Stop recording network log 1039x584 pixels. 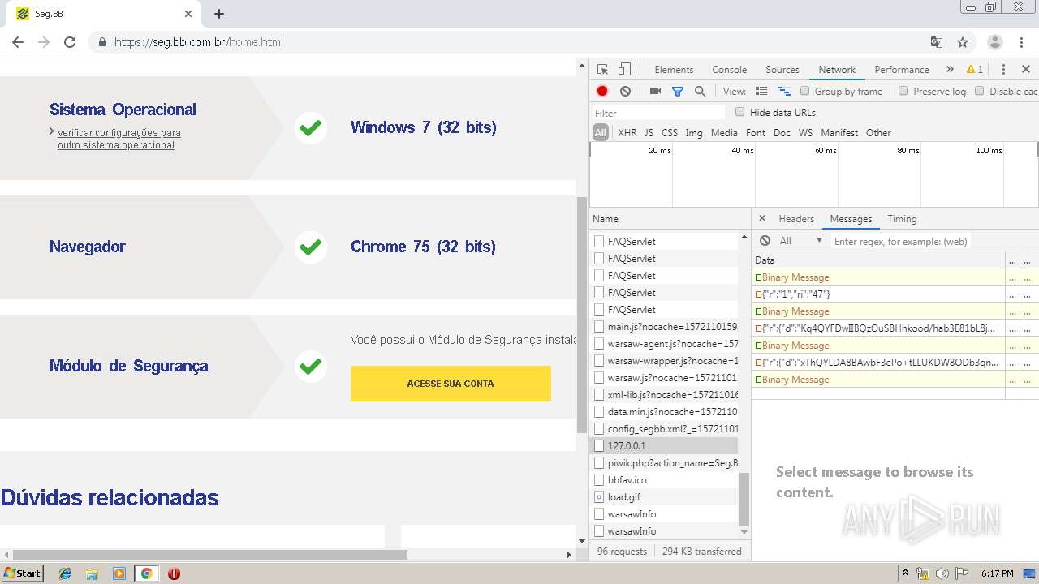602,92
